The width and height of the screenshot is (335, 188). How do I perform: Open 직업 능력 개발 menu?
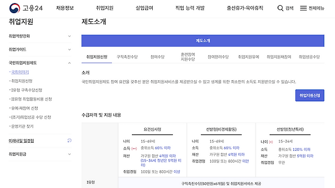tap(190, 8)
